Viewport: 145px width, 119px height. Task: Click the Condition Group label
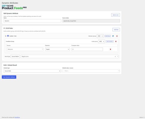click(10, 41)
